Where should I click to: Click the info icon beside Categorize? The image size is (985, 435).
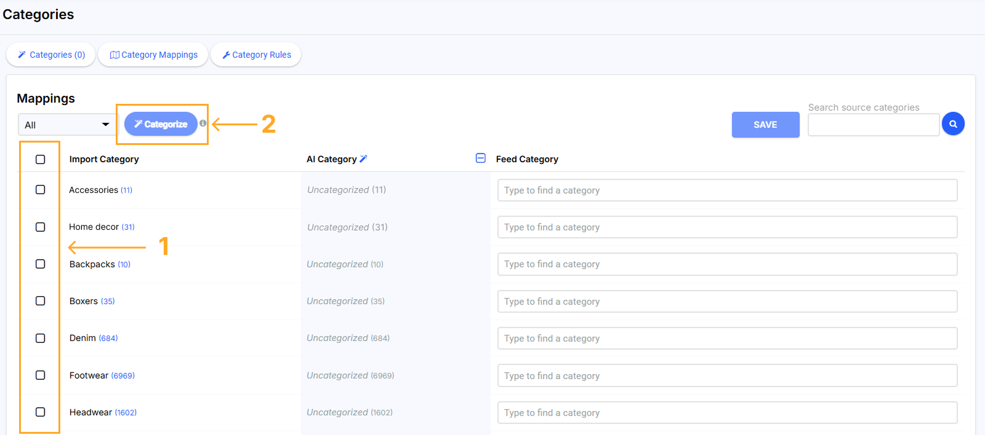[x=203, y=123]
